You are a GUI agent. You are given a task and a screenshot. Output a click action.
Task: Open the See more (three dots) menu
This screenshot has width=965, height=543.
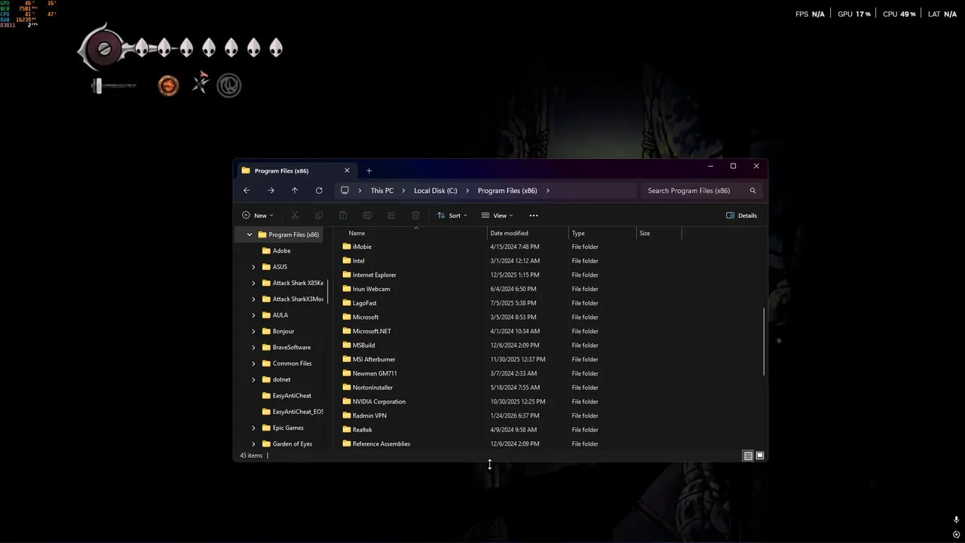click(534, 216)
